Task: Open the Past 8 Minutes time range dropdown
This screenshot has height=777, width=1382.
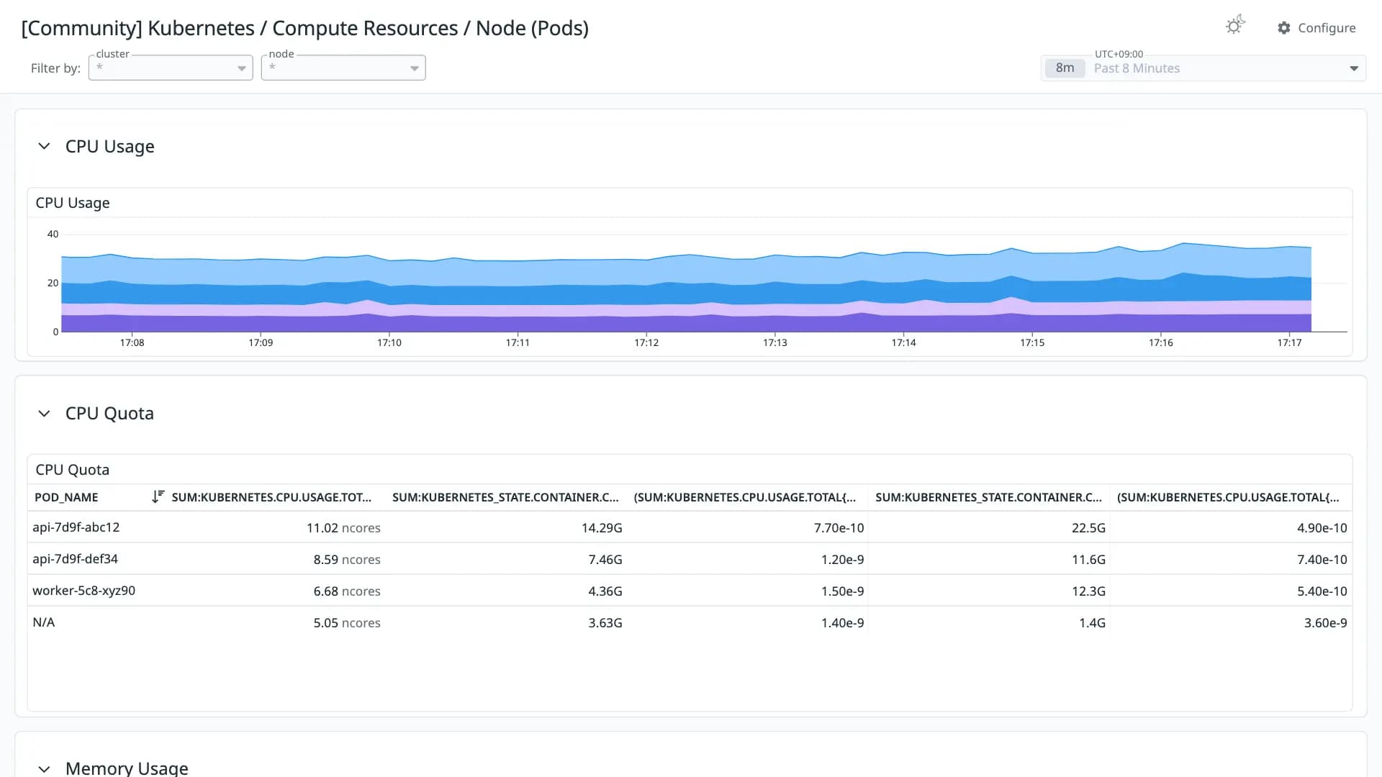Action: pyautogui.click(x=1203, y=68)
